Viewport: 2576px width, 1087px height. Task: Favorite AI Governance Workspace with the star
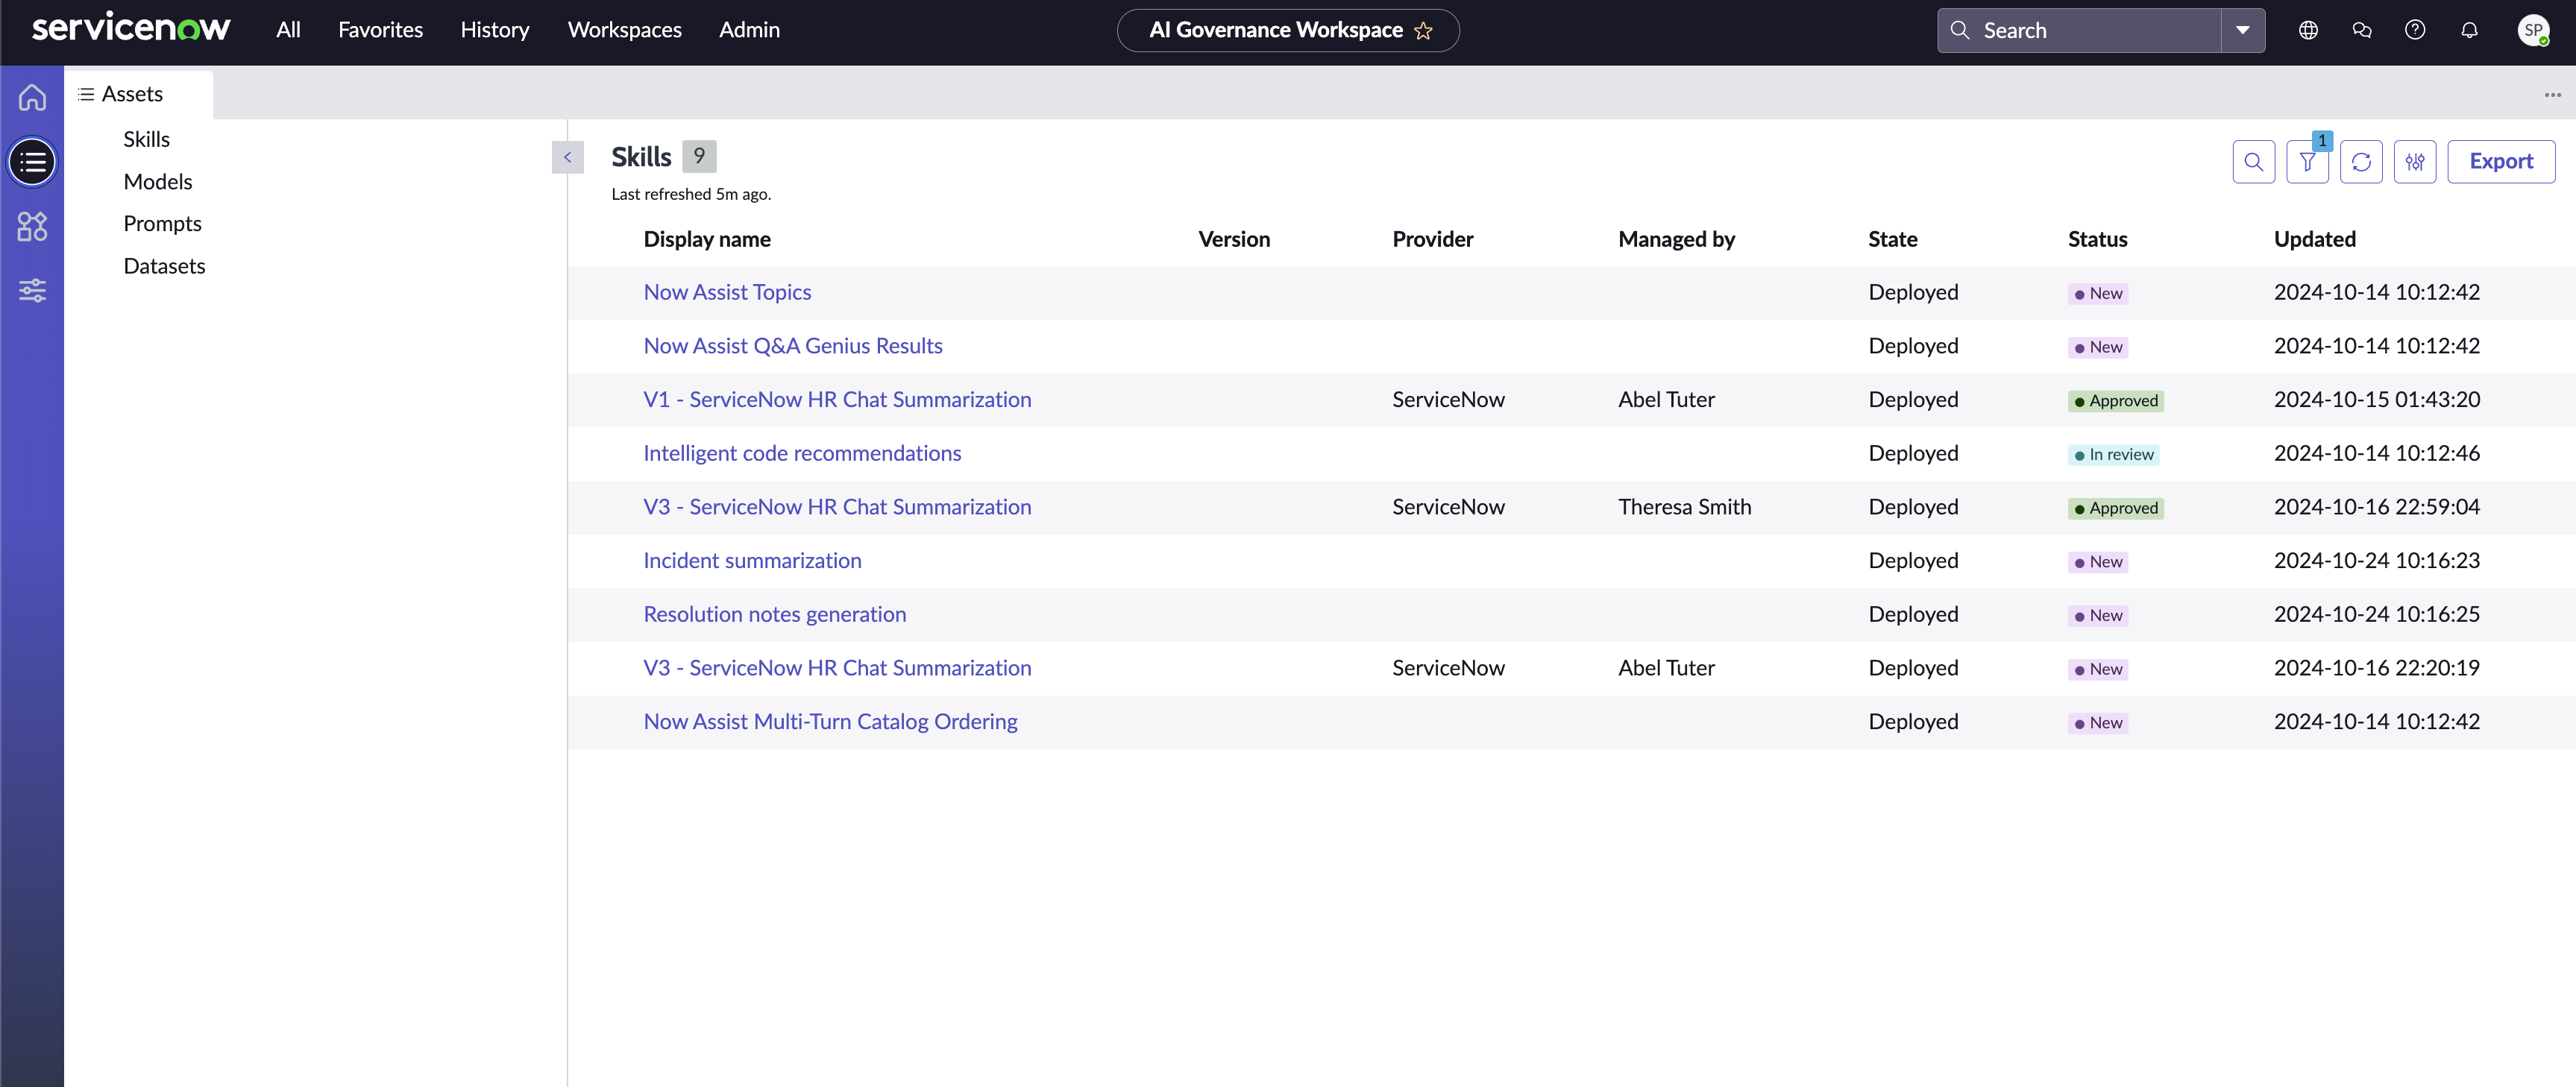coord(1423,31)
